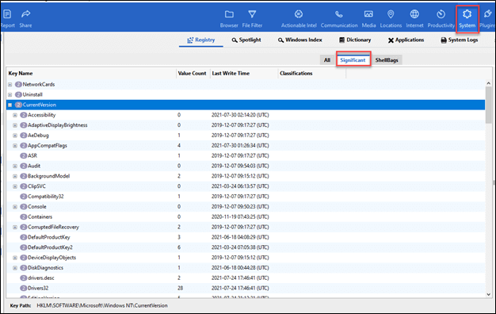Expand the AdaptiveDisplayBrightness key

(15, 125)
